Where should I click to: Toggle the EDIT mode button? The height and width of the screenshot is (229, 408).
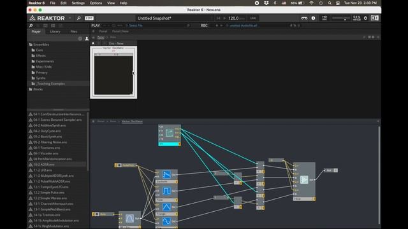click(89, 18)
